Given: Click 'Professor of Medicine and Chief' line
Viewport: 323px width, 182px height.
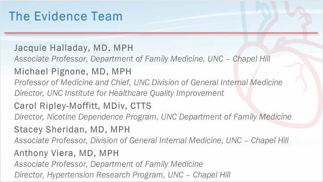Looking at the screenshot, I should pos(149,83).
